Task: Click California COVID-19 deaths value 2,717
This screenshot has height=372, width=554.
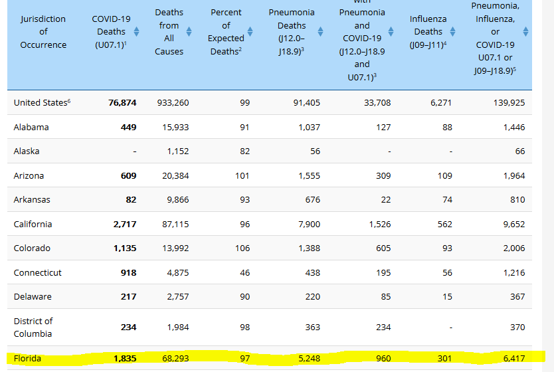Action: click(125, 224)
